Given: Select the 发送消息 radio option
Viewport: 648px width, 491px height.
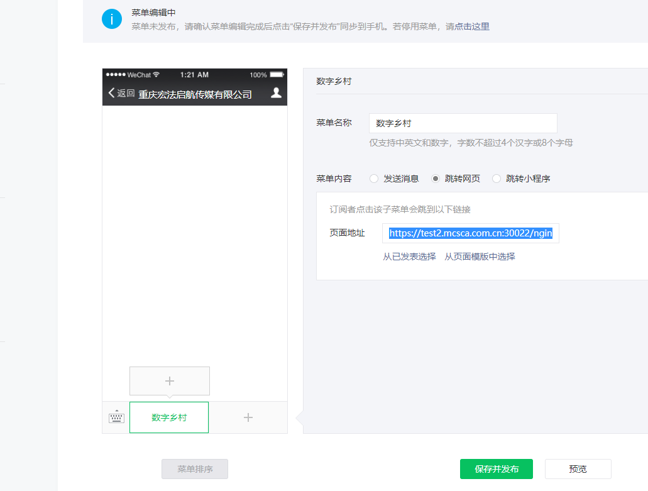Looking at the screenshot, I should [x=374, y=178].
